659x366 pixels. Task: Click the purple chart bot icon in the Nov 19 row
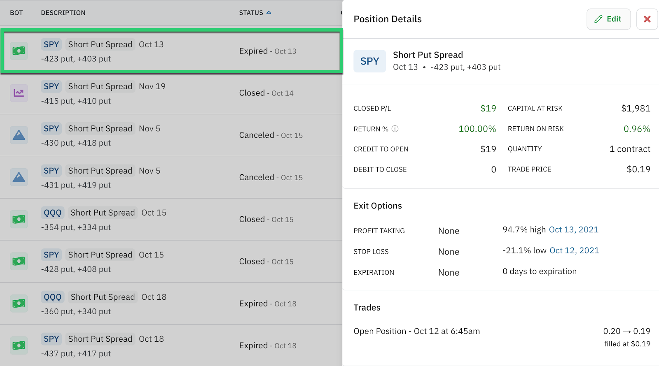(19, 93)
